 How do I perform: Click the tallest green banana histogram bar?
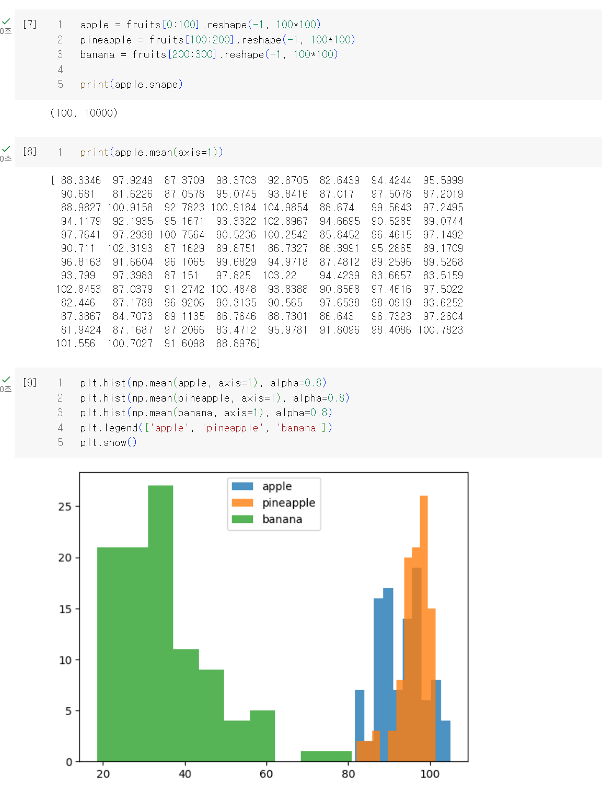pyautogui.click(x=160, y=623)
